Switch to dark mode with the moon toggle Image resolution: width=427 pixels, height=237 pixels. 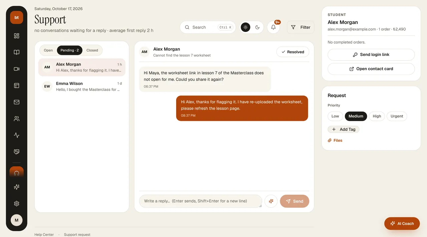[x=258, y=27]
